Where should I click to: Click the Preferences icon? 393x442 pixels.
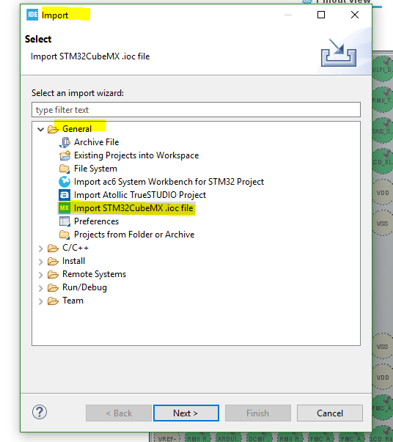click(x=65, y=221)
